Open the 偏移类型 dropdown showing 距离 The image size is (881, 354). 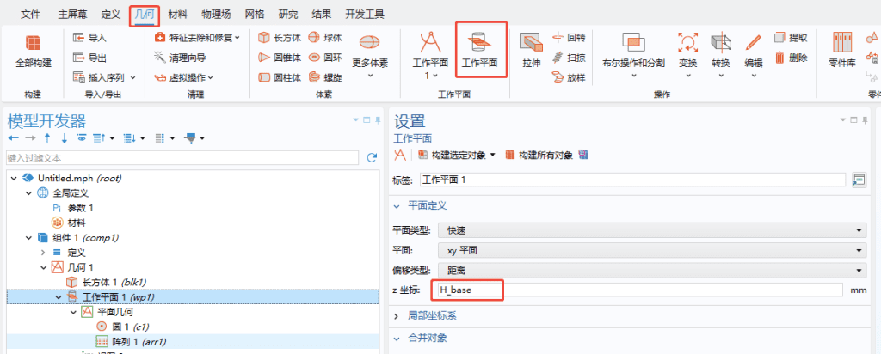[x=650, y=270]
